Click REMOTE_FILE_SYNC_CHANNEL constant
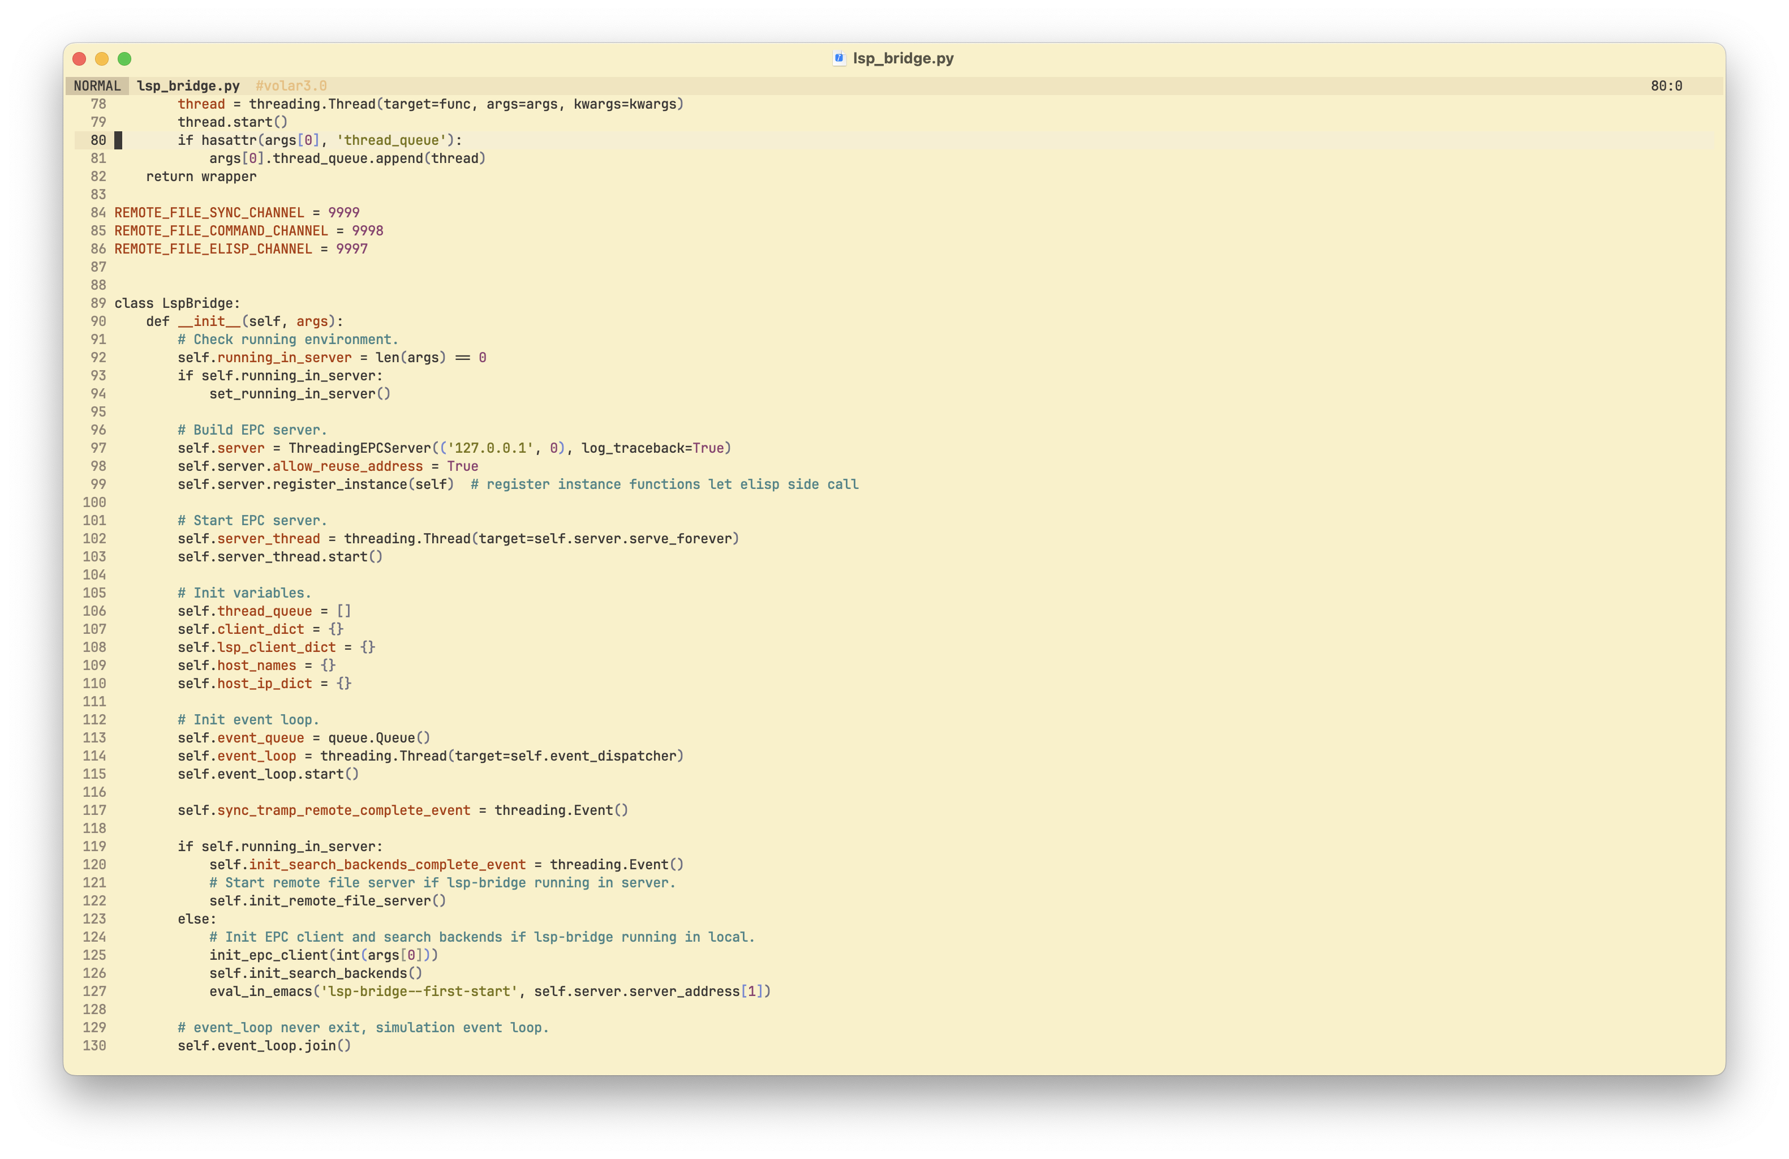 (x=209, y=213)
